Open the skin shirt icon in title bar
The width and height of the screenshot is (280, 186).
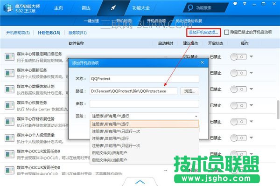click(235, 4)
